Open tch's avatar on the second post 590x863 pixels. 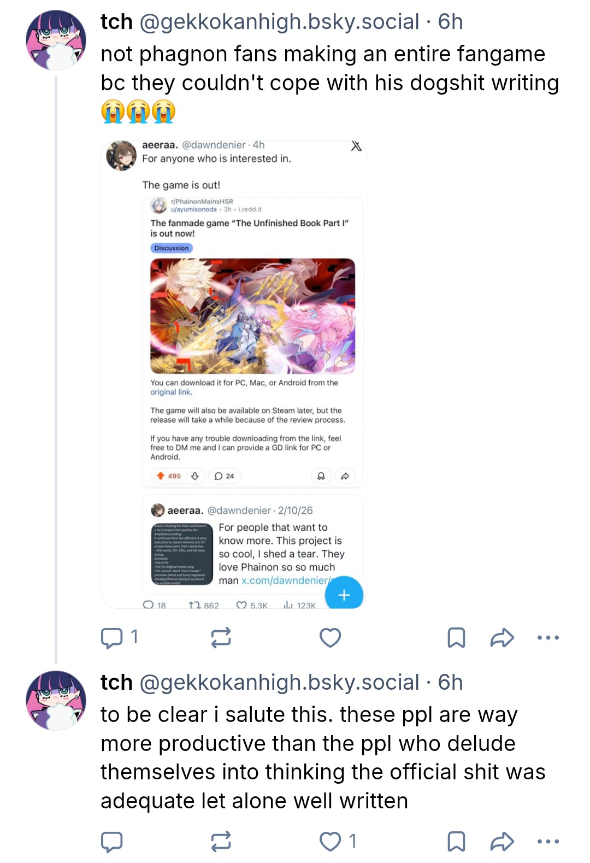(56, 701)
